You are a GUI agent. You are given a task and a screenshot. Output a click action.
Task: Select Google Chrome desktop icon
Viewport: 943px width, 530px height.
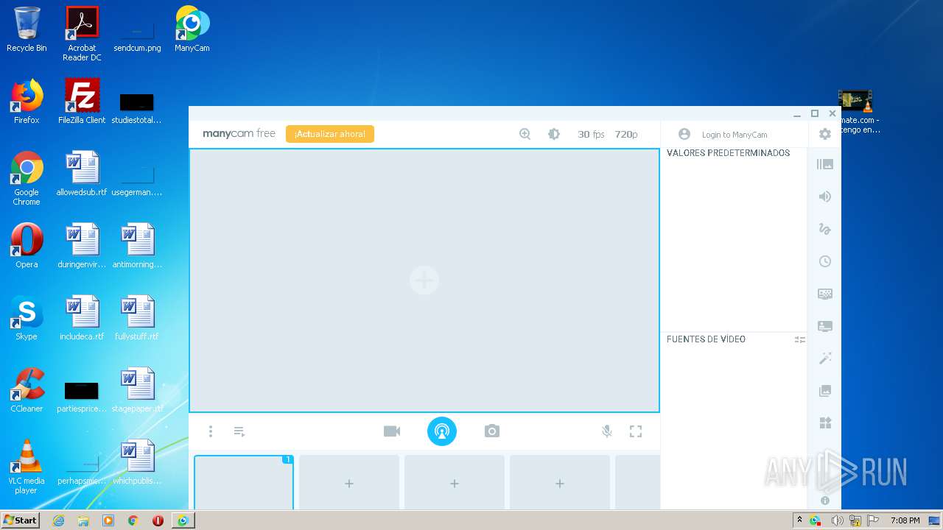tap(27, 178)
